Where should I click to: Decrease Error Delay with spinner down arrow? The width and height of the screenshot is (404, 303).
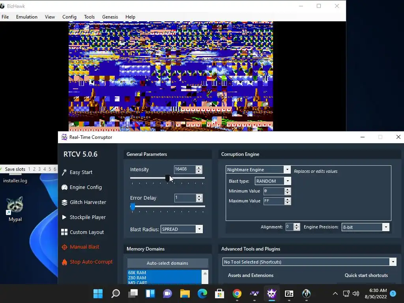(x=199, y=200)
